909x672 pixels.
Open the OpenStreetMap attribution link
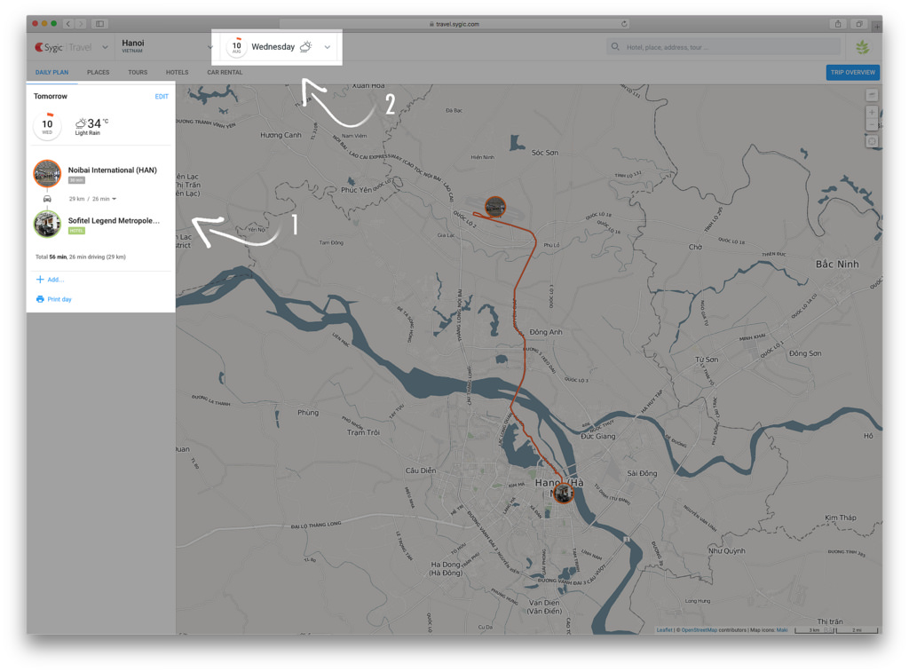699,629
